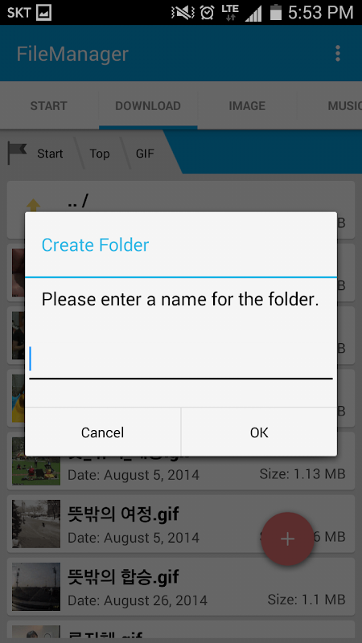Viewport: 362px width, 643px height.
Task: Tap the picture notification icon in status bar
Action: click(44, 13)
